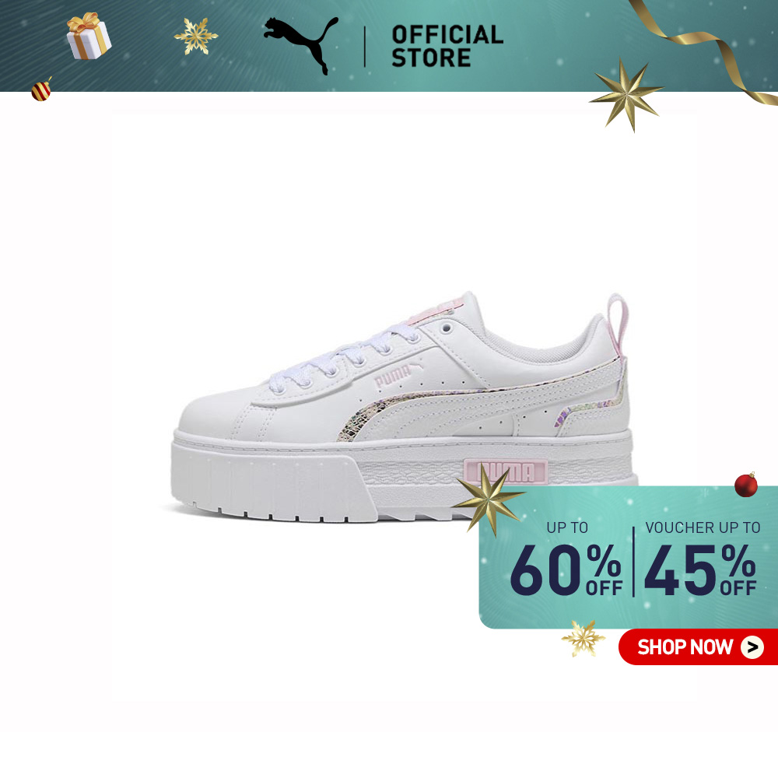The width and height of the screenshot is (778, 778).
Task: Click the 45% OFF voucher label
Action: pos(700,569)
